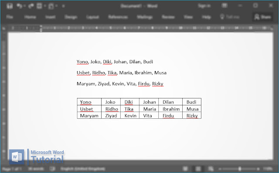This screenshot has height=173, width=279.
Task: Click Sign in on the title bar
Action: [204, 6]
